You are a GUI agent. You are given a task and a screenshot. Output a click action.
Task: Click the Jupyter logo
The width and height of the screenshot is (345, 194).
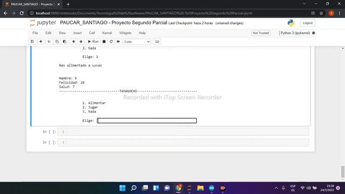coord(43,23)
